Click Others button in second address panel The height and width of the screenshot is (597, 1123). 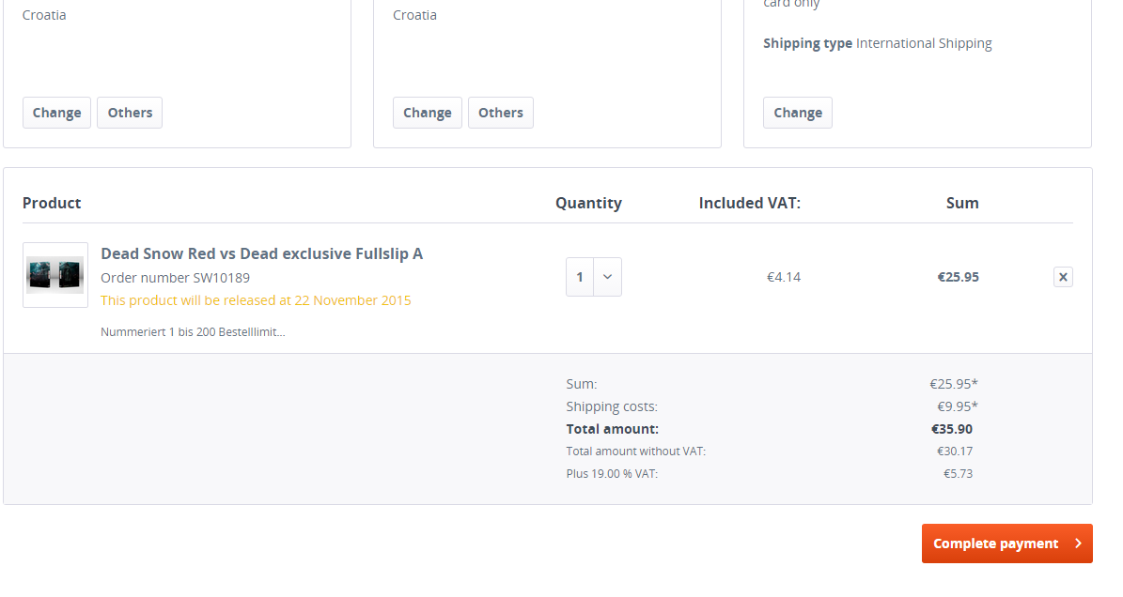[x=501, y=113]
